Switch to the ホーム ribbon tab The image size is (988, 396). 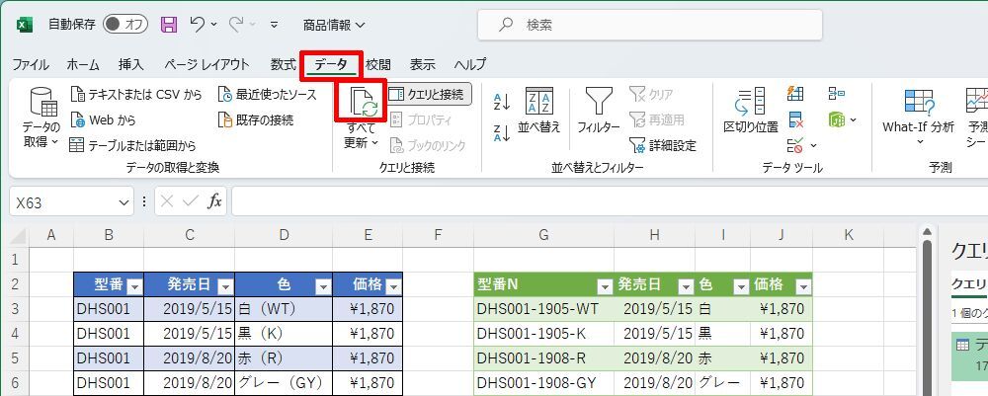(x=83, y=64)
